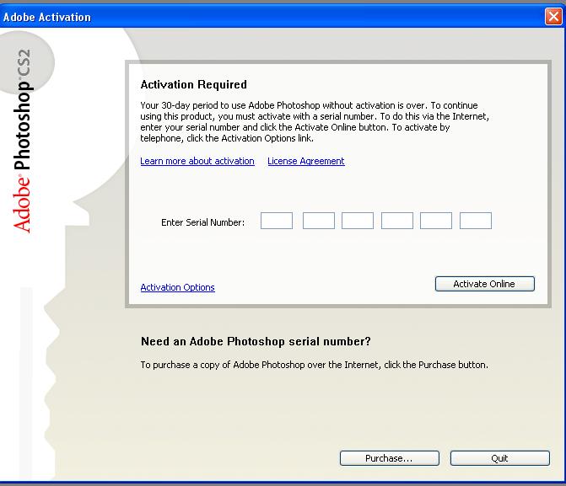Open the Activation Options link
The image size is (566, 486).
tap(178, 287)
